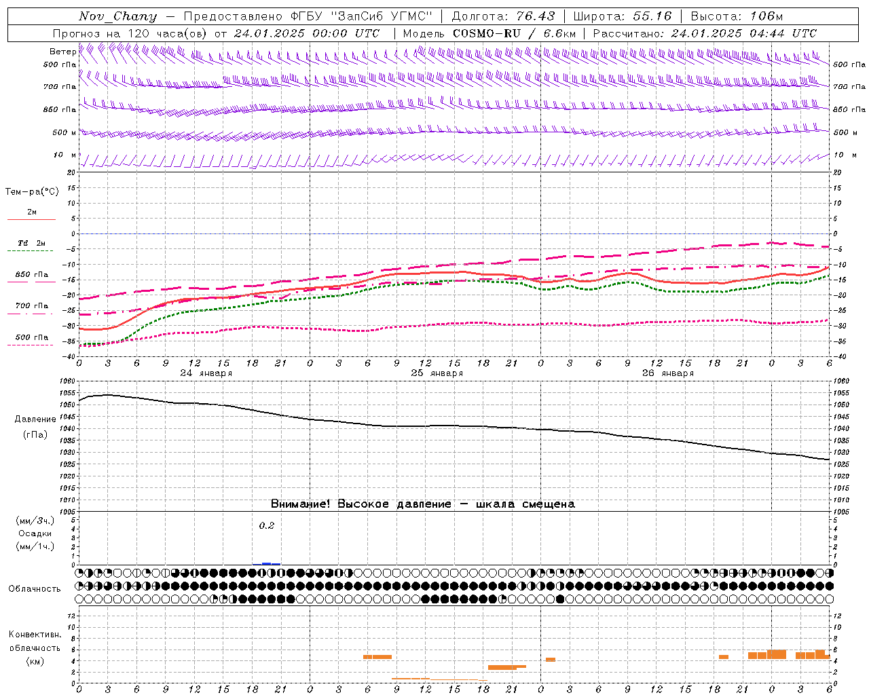Click the "850 гПа" entry in temperature legend
869x695 pixels.
[32, 275]
